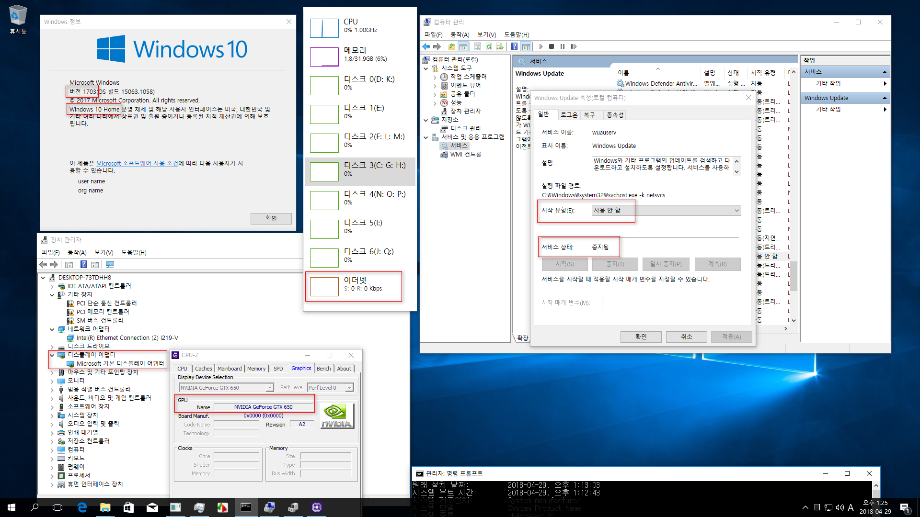
Task: Click the Pause Service toolbar icon
Action: [x=563, y=46]
